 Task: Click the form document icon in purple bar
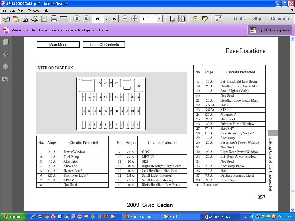point(6,30)
